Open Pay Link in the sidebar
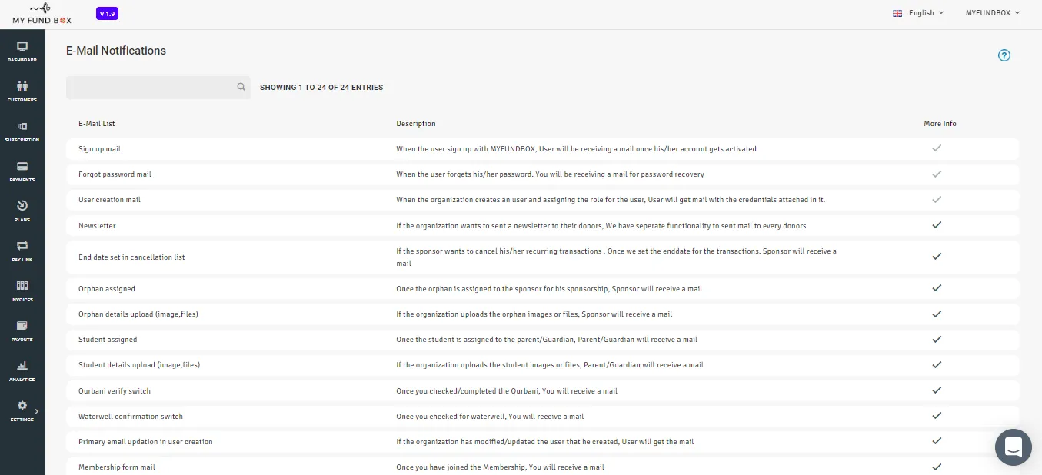The image size is (1042, 475). (22, 251)
